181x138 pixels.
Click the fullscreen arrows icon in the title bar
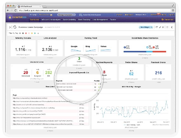pyautogui.click(x=173, y=5)
